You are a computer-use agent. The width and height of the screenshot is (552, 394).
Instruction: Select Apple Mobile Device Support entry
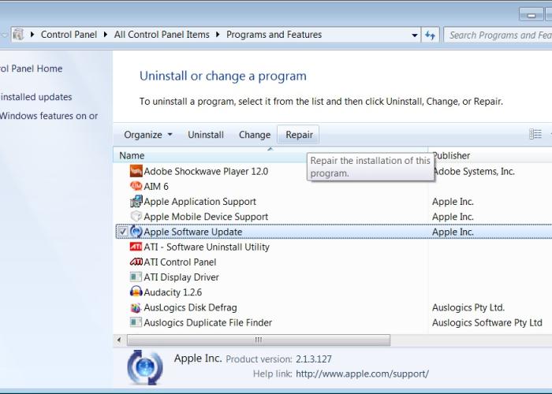[334, 217]
